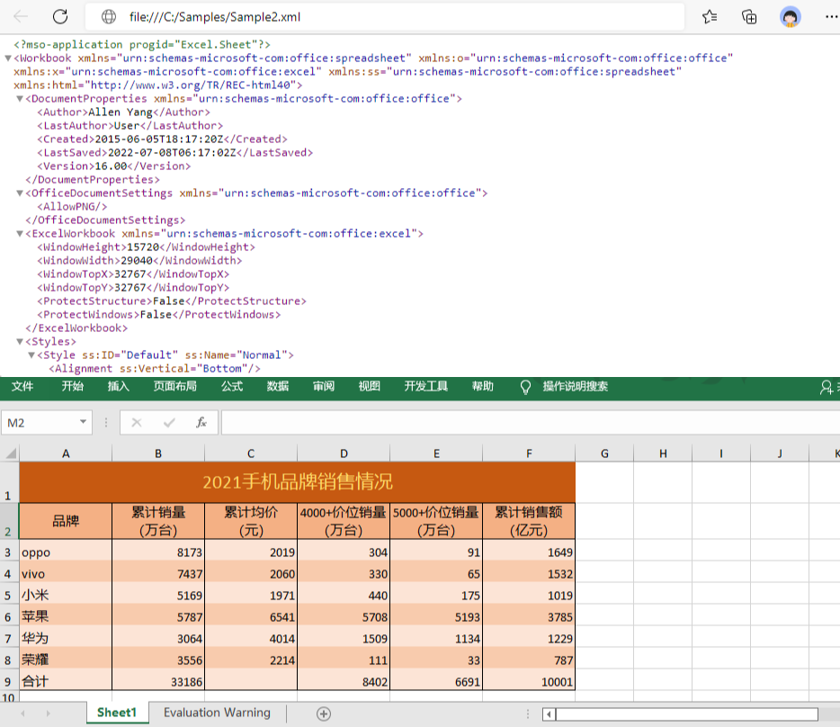Select column A header

click(x=66, y=453)
